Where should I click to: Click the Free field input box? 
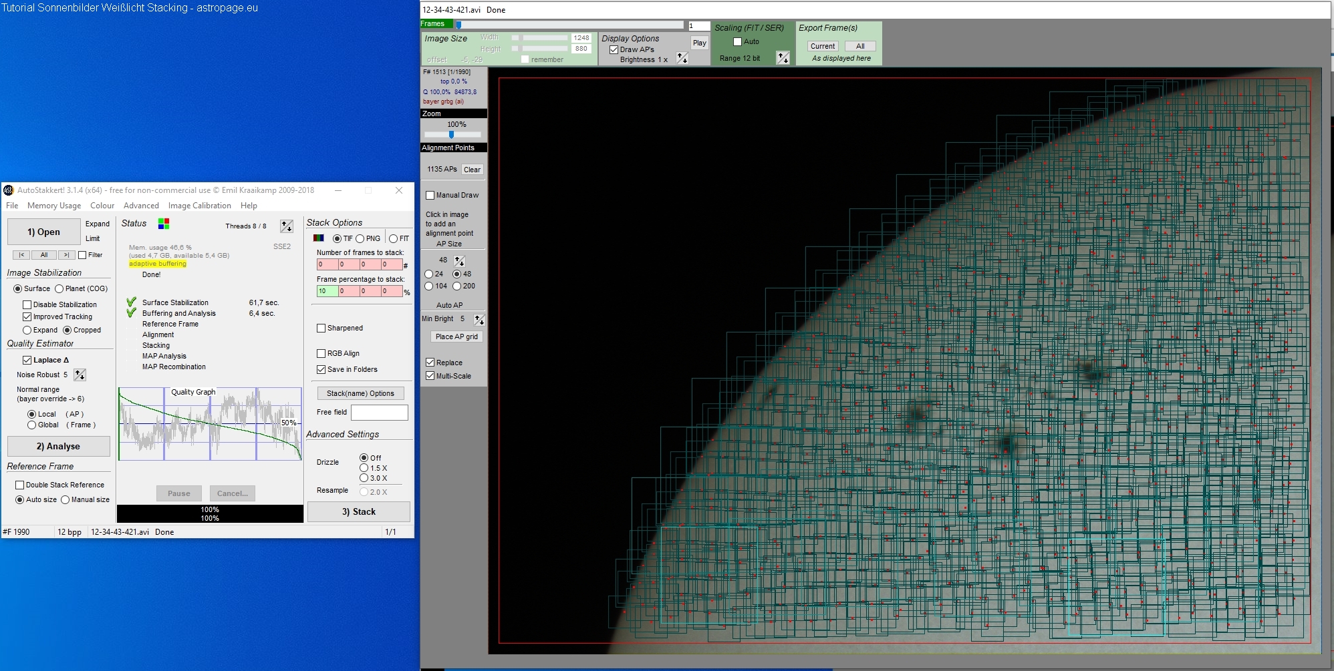[380, 413]
